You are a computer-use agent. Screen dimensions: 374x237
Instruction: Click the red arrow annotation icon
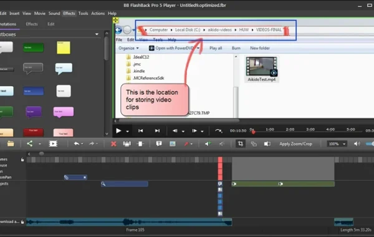click(186, 143)
